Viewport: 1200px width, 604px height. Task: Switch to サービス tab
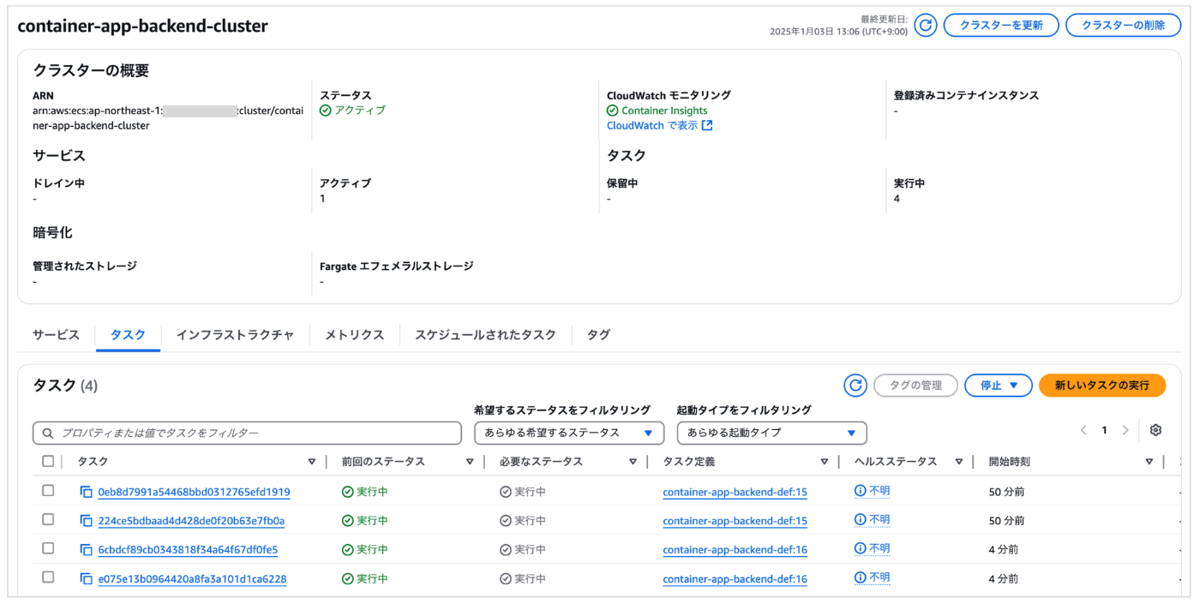pyautogui.click(x=56, y=335)
